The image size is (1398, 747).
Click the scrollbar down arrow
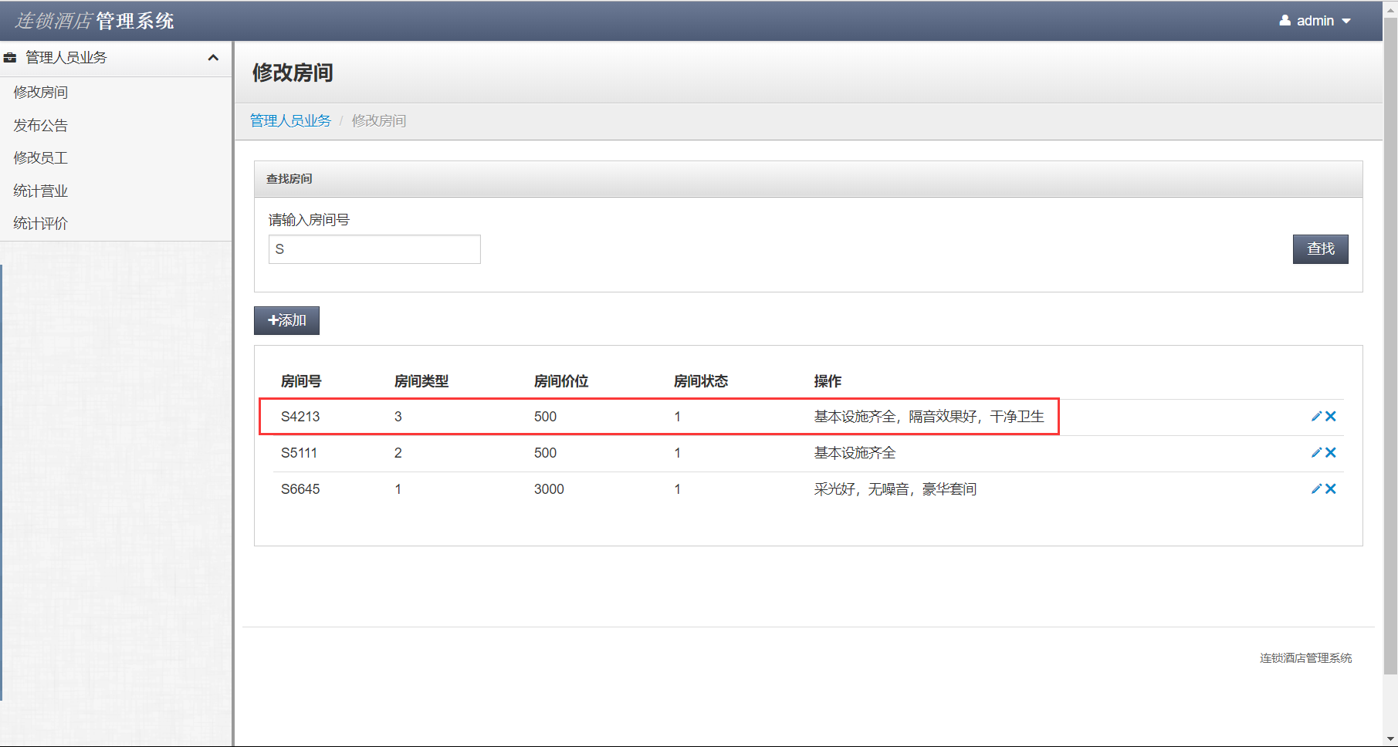point(1391,738)
